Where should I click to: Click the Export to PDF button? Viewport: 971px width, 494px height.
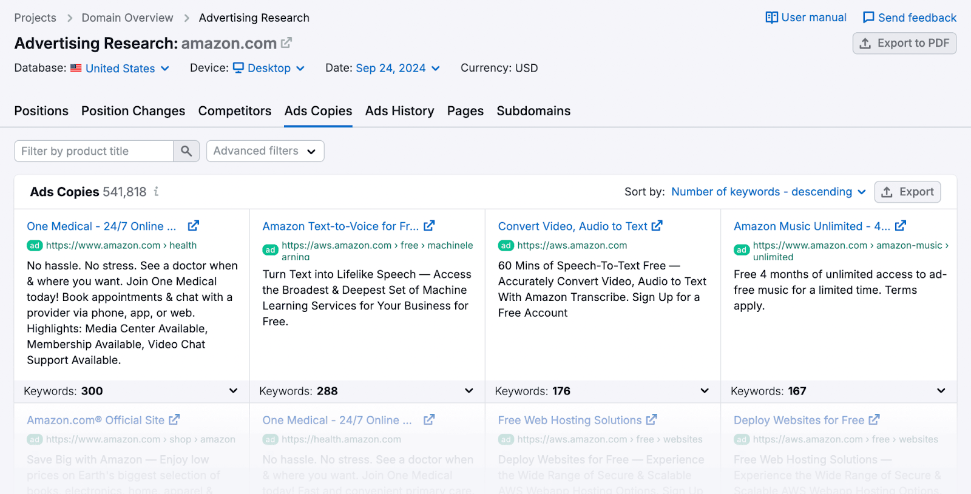coord(904,43)
